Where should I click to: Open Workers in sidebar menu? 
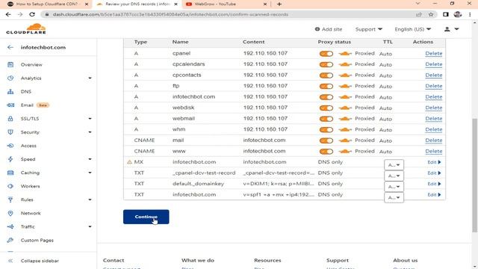click(x=30, y=186)
